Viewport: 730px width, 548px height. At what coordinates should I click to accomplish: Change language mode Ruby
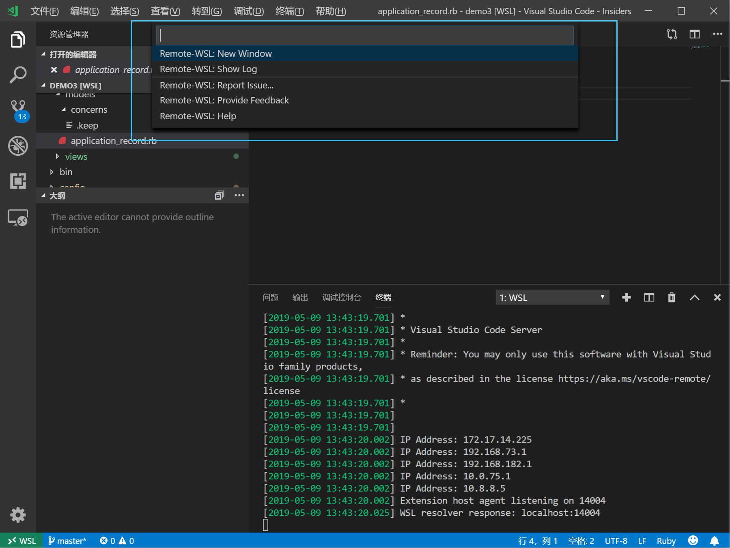pos(666,541)
